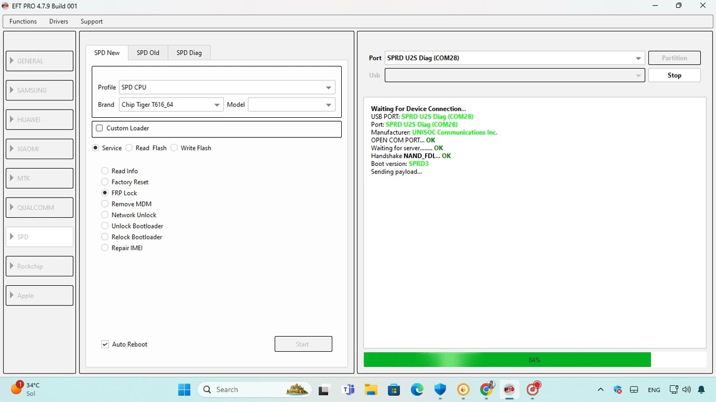The width and height of the screenshot is (716, 402).
Task: Open the Windows Start menu
Action: click(184, 390)
